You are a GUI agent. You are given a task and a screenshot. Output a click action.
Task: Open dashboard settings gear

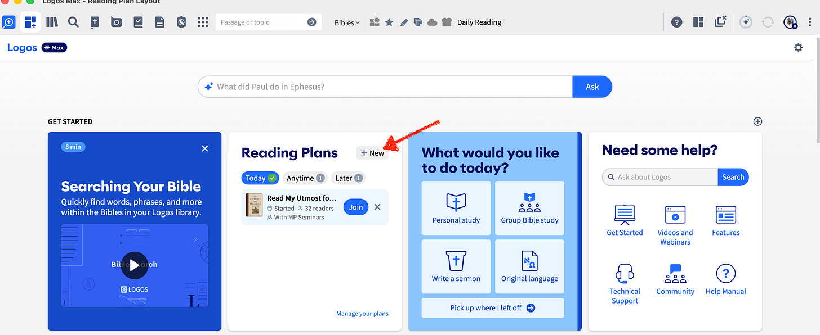pos(798,48)
